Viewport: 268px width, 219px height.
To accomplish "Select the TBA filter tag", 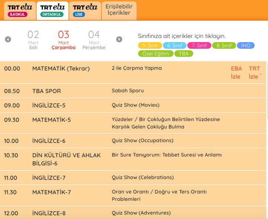I will 184,54.
